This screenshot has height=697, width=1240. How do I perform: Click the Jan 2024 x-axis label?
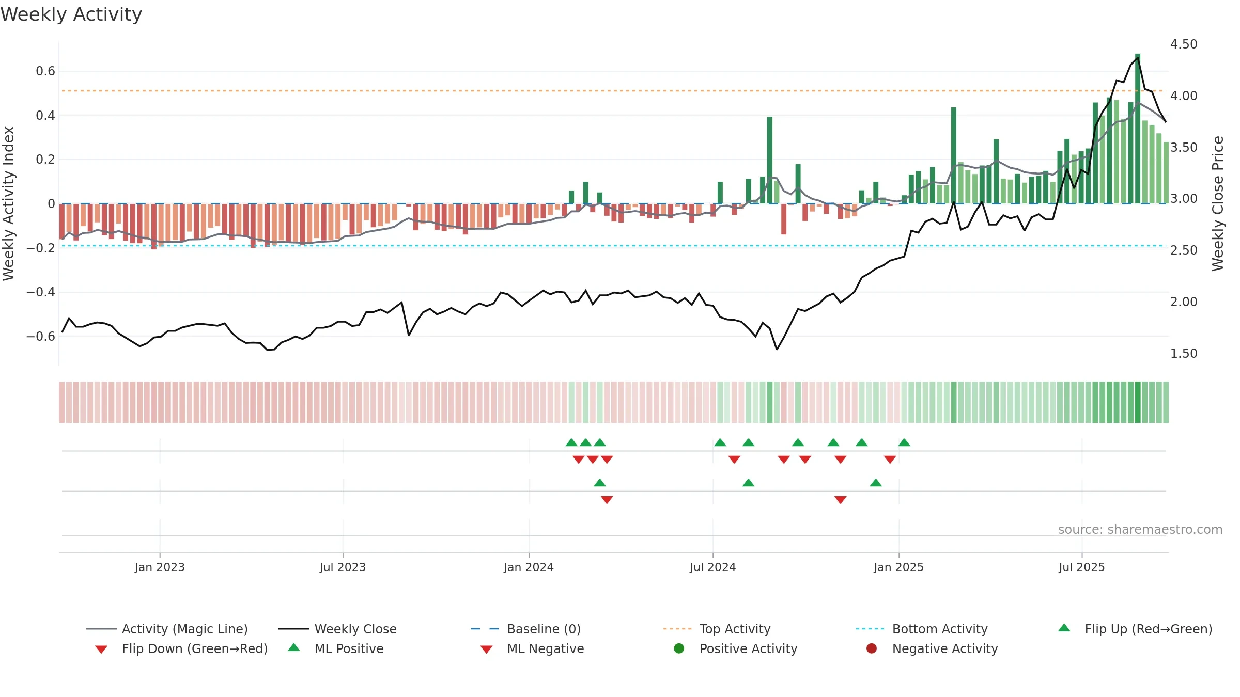pos(529,567)
